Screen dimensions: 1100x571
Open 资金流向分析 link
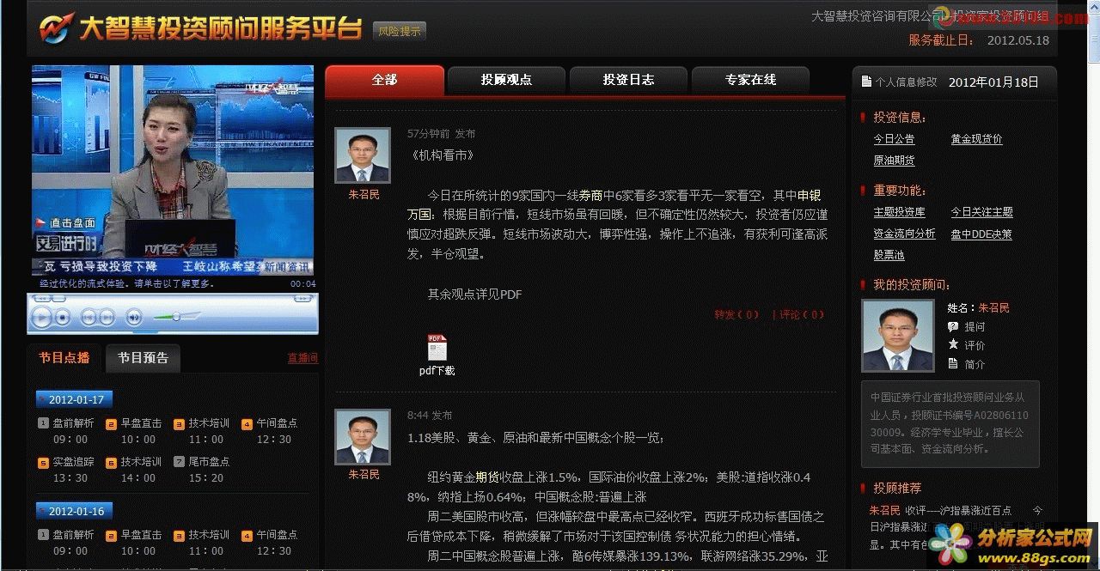click(904, 234)
